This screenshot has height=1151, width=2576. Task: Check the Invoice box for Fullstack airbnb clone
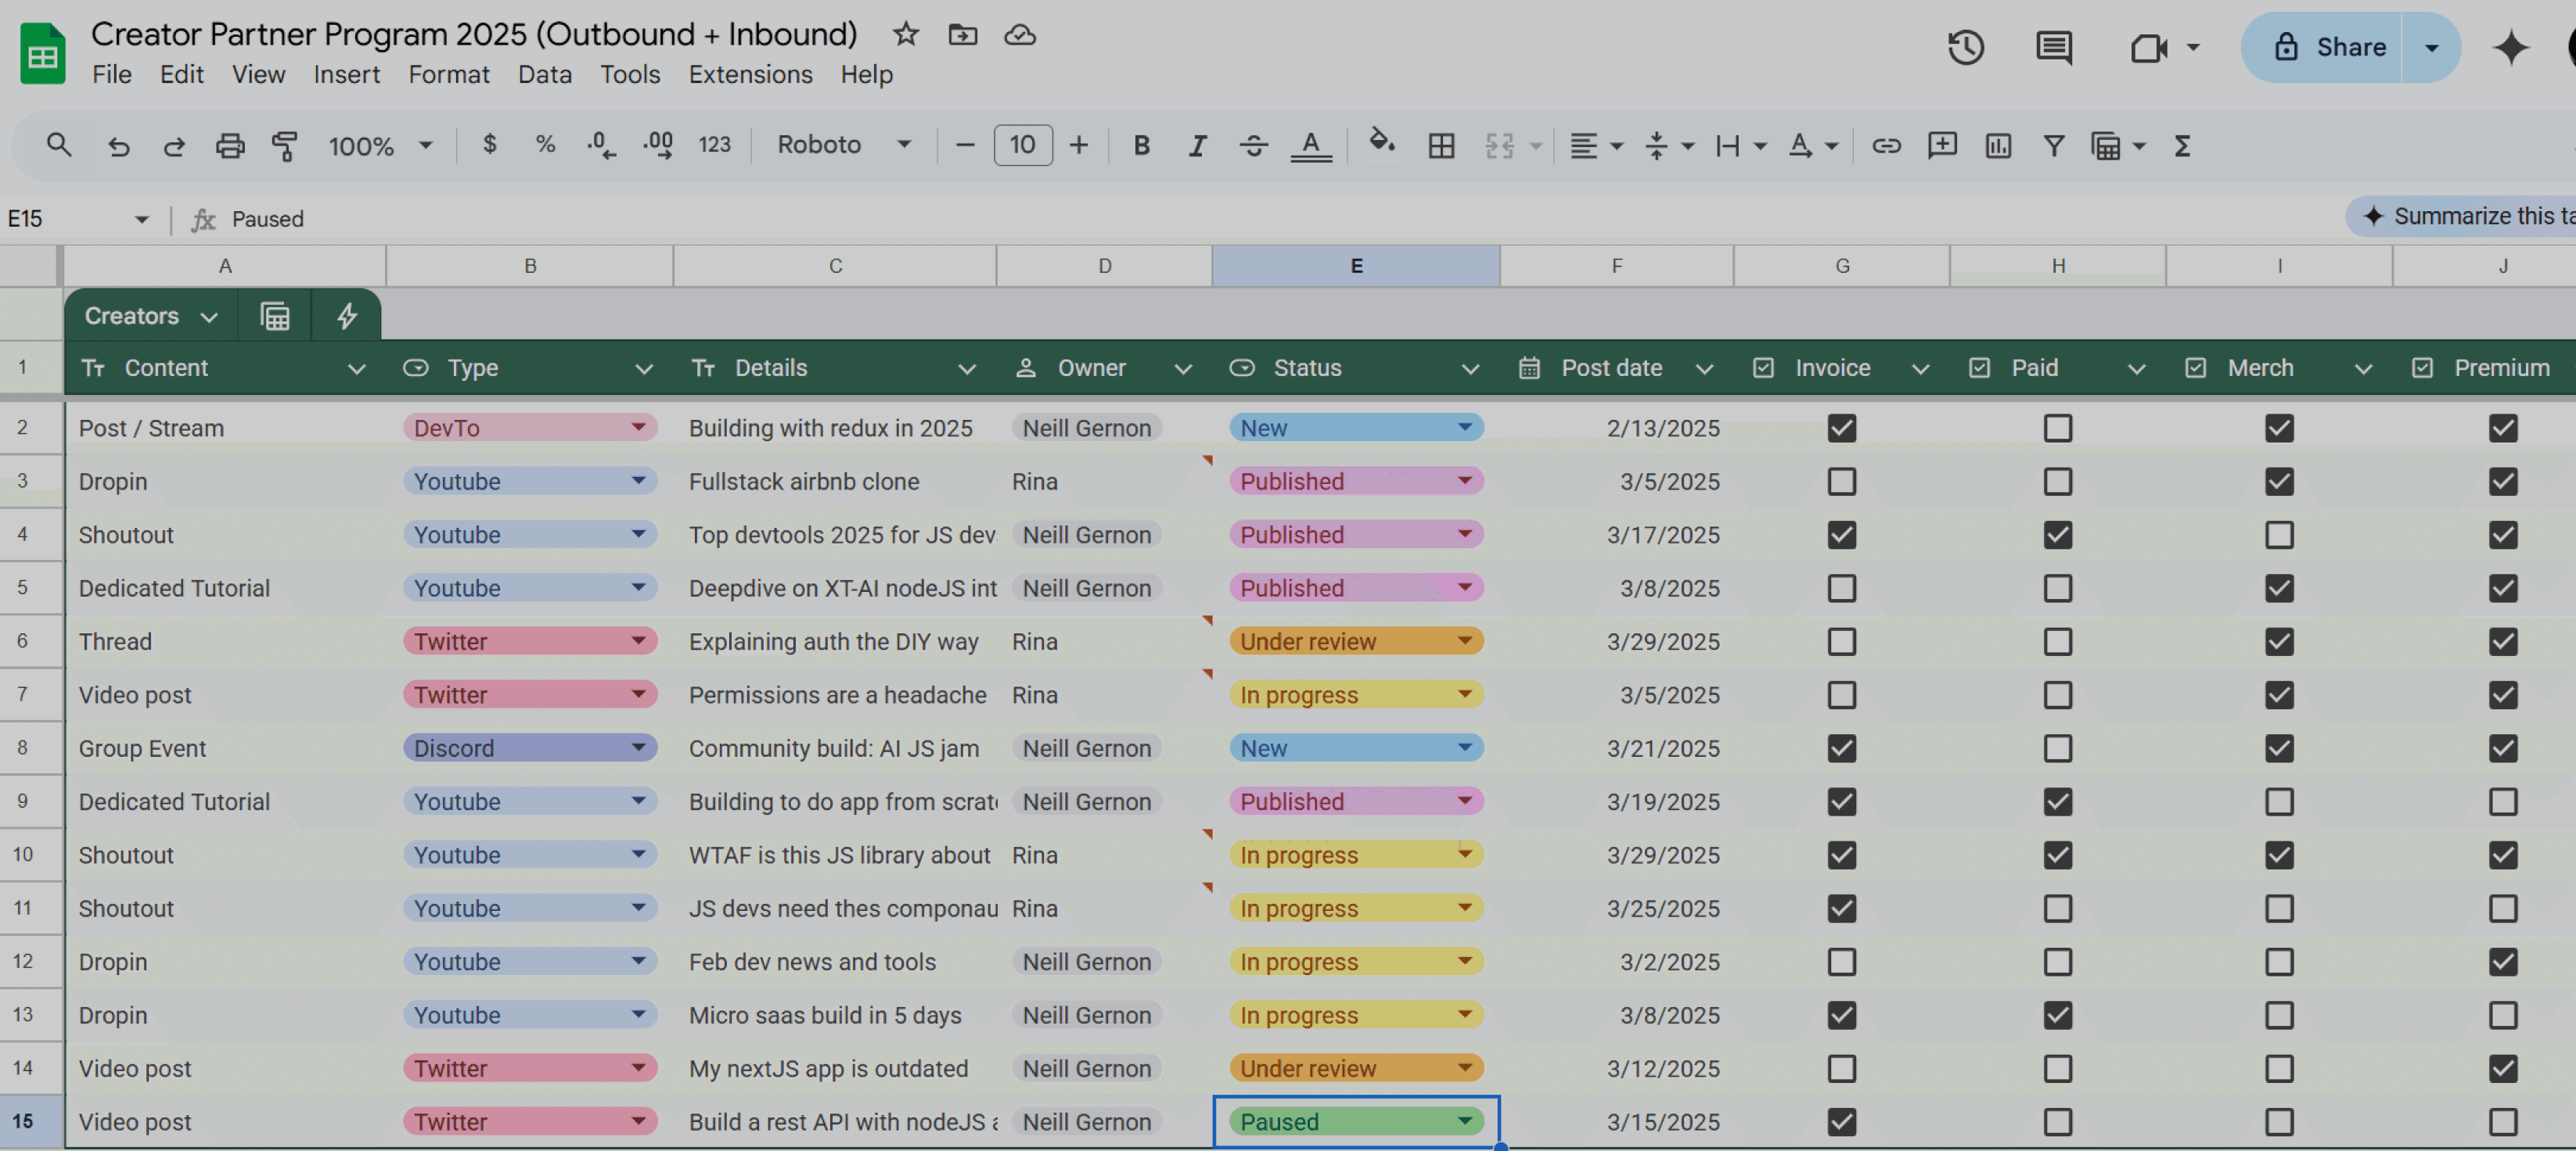pyautogui.click(x=1841, y=482)
